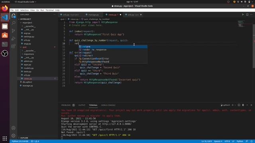Expand the __pycache__ folder under myproject

pos(30,26)
